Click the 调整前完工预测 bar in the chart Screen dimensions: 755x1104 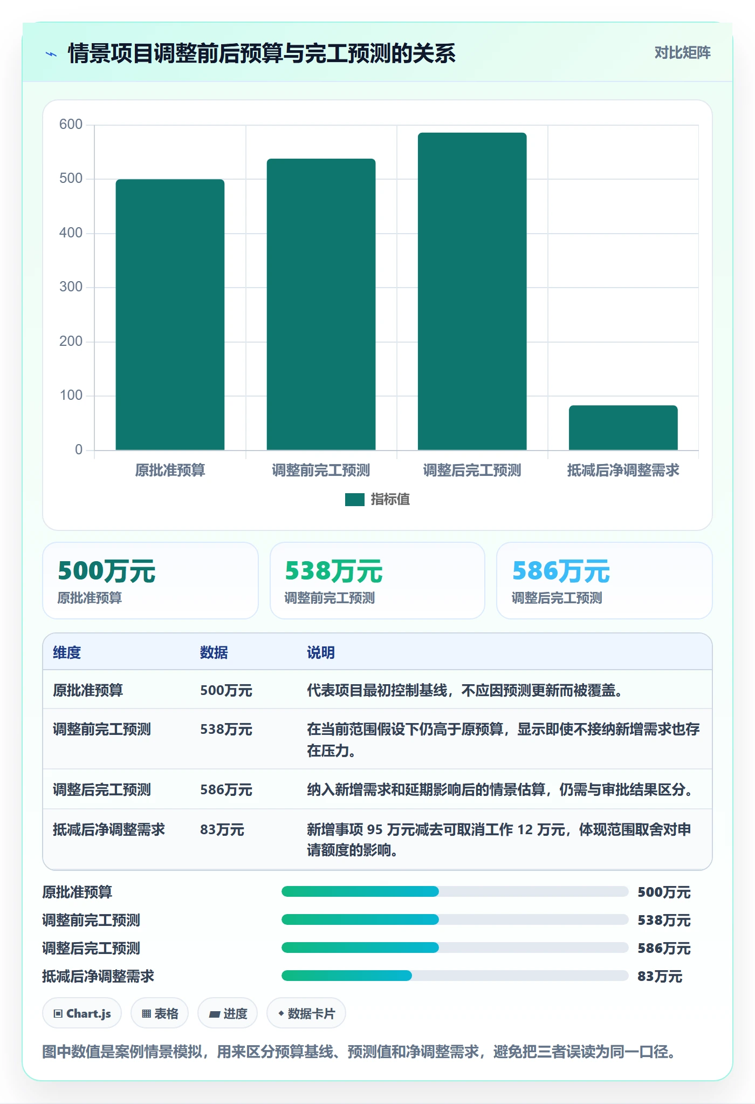pyautogui.click(x=321, y=304)
